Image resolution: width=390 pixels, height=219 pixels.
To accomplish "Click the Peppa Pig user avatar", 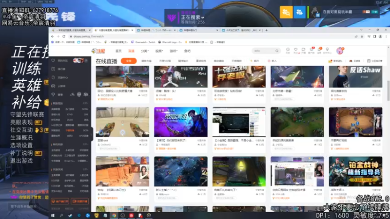I will [340, 51].
